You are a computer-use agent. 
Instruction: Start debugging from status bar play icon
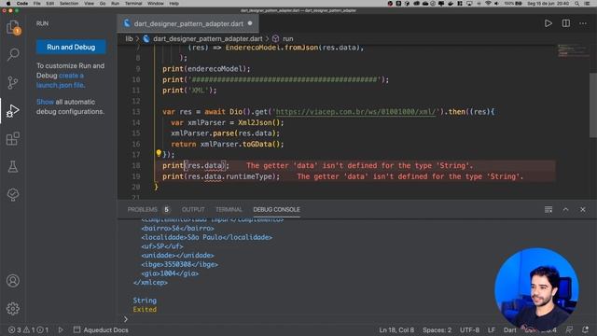pyautogui.click(x=61, y=329)
